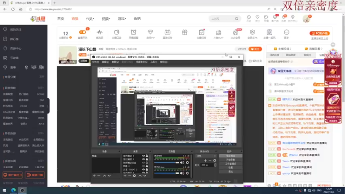Go to 首页 in top navigation
The image size is (345, 194).
coord(60,19)
